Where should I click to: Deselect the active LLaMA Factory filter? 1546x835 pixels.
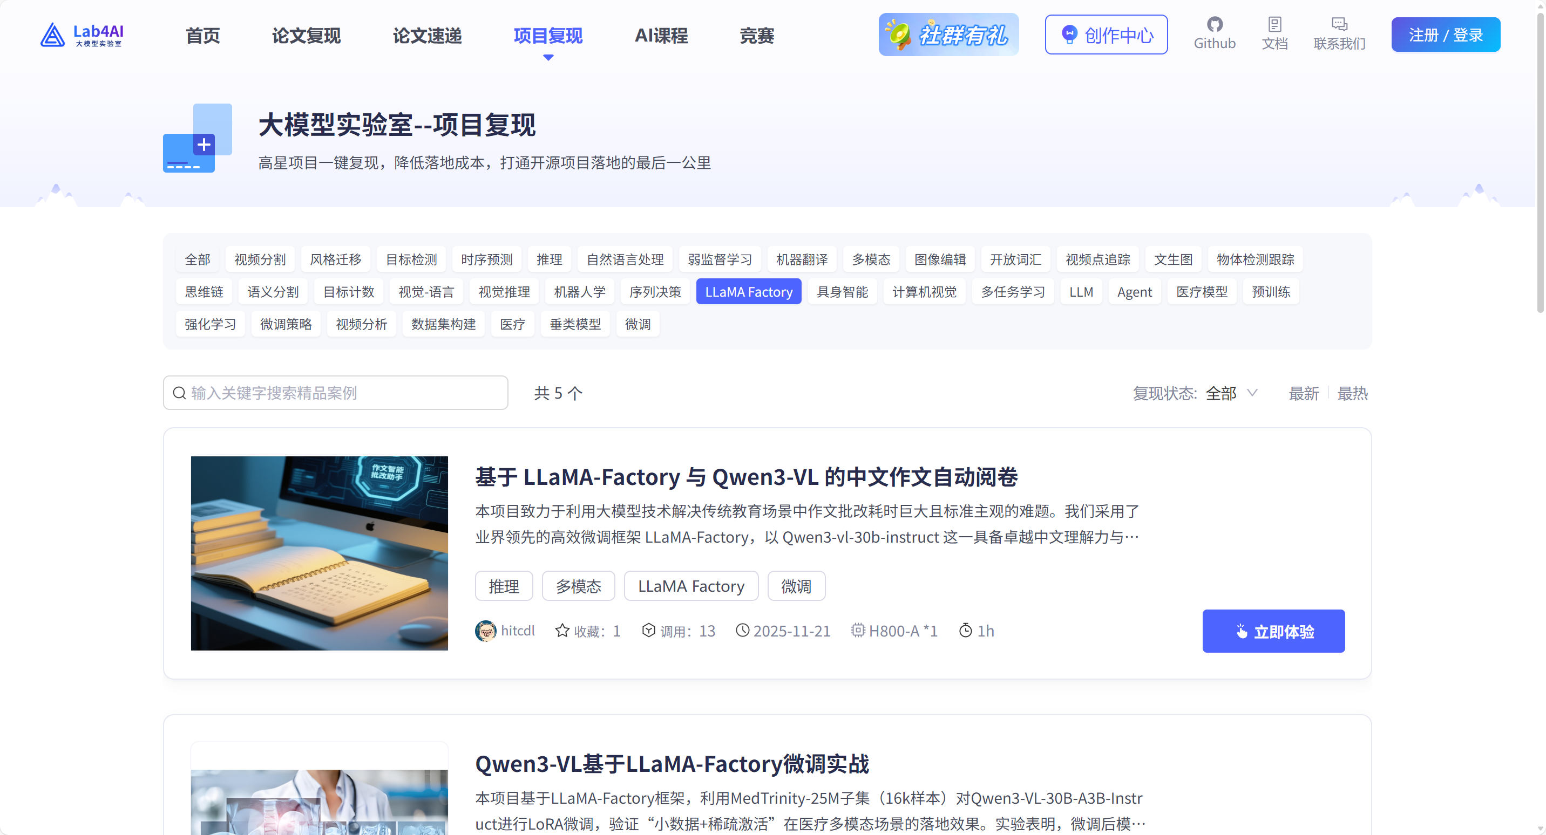point(748,291)
